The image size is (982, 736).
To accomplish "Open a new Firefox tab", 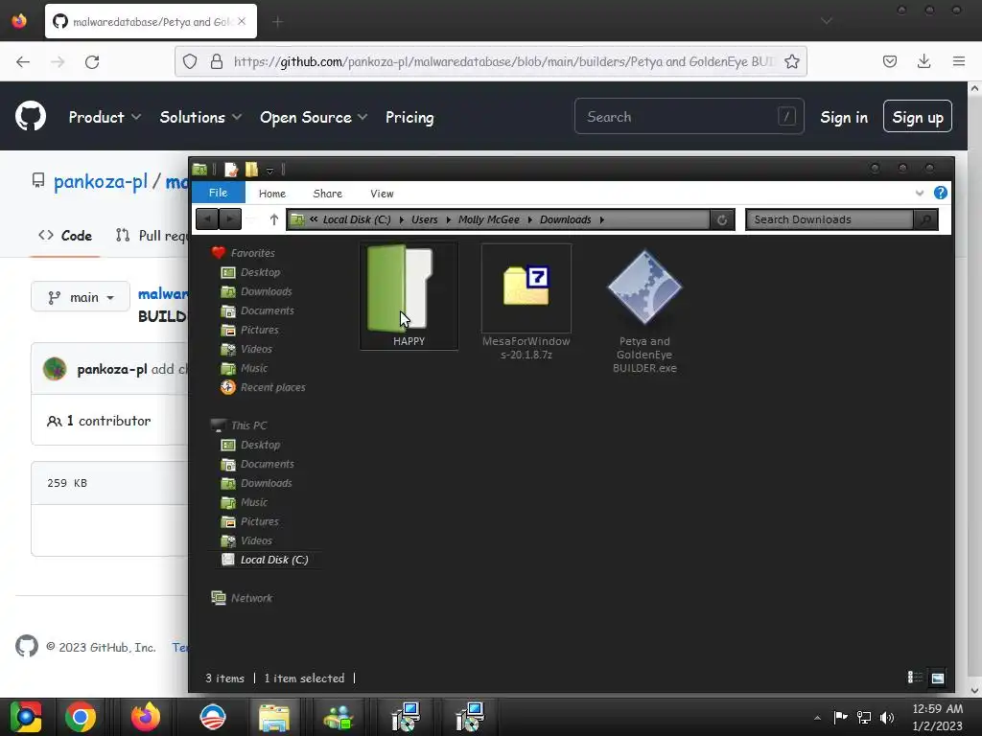I will pyautogui.click(x=277, y=22).
